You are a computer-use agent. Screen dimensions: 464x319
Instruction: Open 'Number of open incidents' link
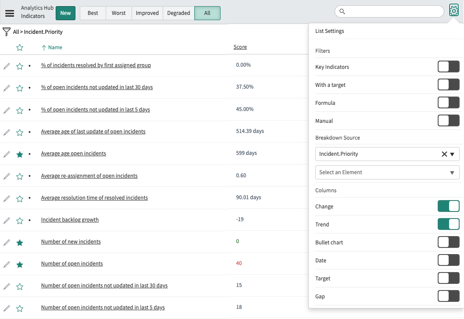72,264
